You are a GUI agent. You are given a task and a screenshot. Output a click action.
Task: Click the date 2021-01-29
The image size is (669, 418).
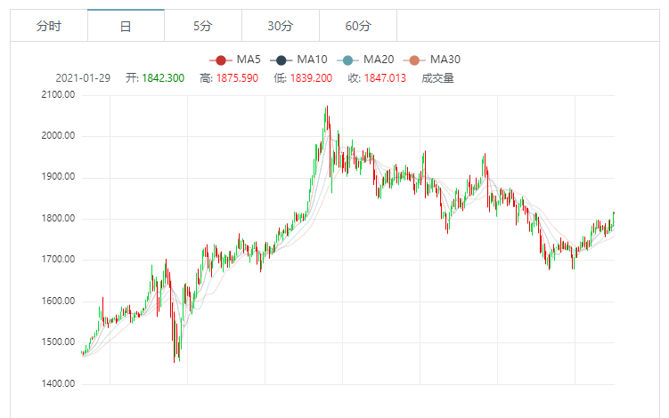point(83,78)
